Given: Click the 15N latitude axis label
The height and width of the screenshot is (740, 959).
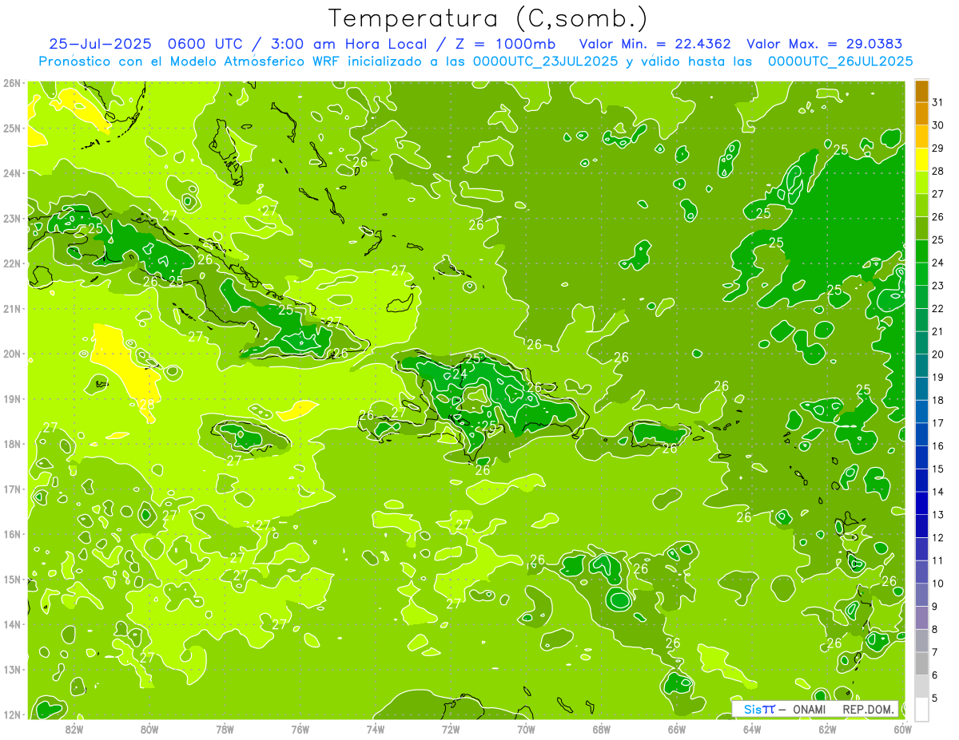Looking at the screenshot, I should [11, 579].
